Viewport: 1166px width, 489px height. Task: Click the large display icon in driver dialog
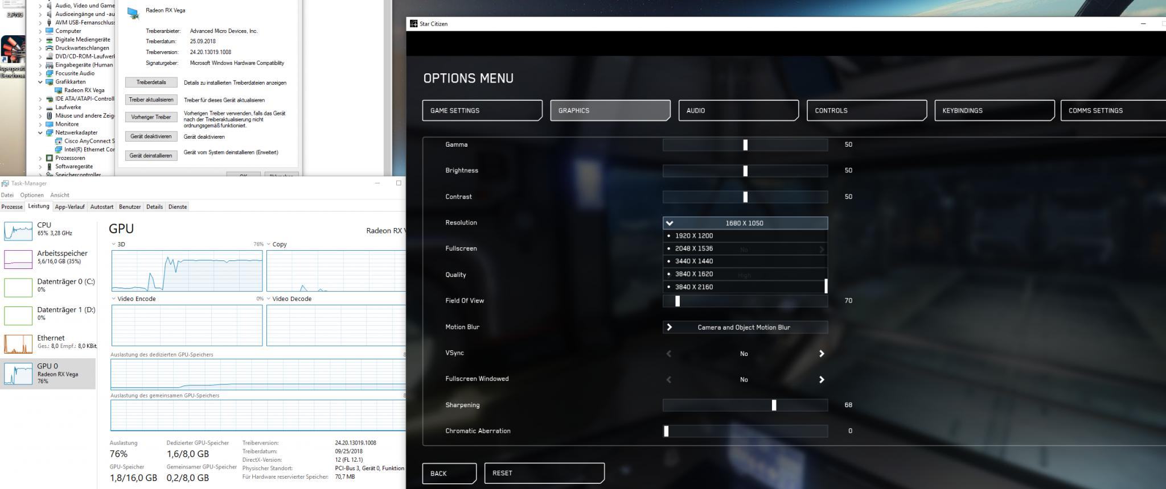(x=133, y=14)
